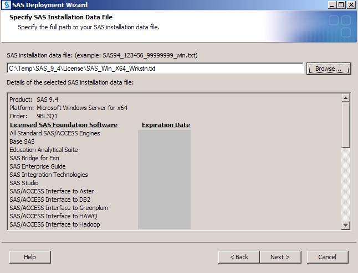Click the 'Specify SAS Installation Data File' heading
The height and width of the screenshot is (273, 358).
[61, 17]
